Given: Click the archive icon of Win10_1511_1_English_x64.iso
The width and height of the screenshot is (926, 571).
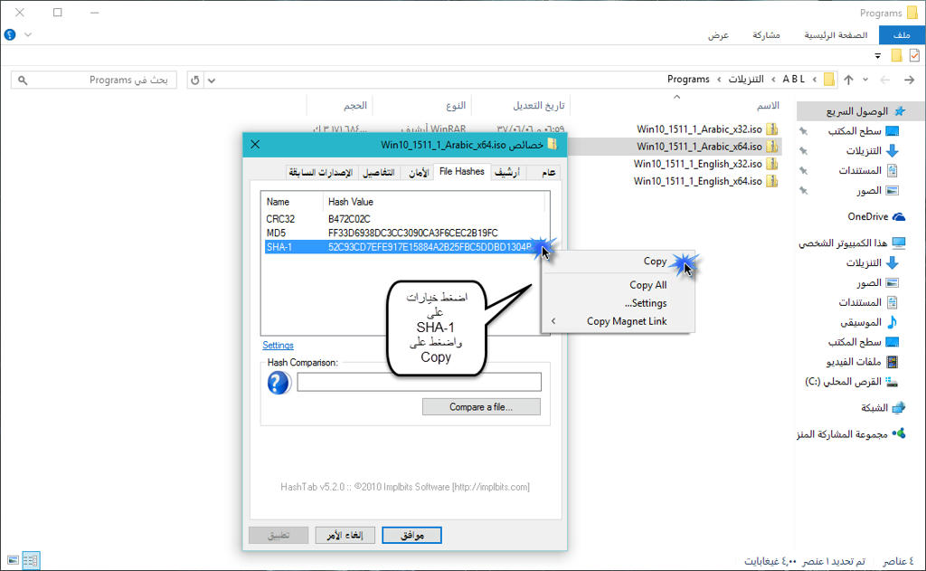Looking at the screenshot, I should coord(771,182).
